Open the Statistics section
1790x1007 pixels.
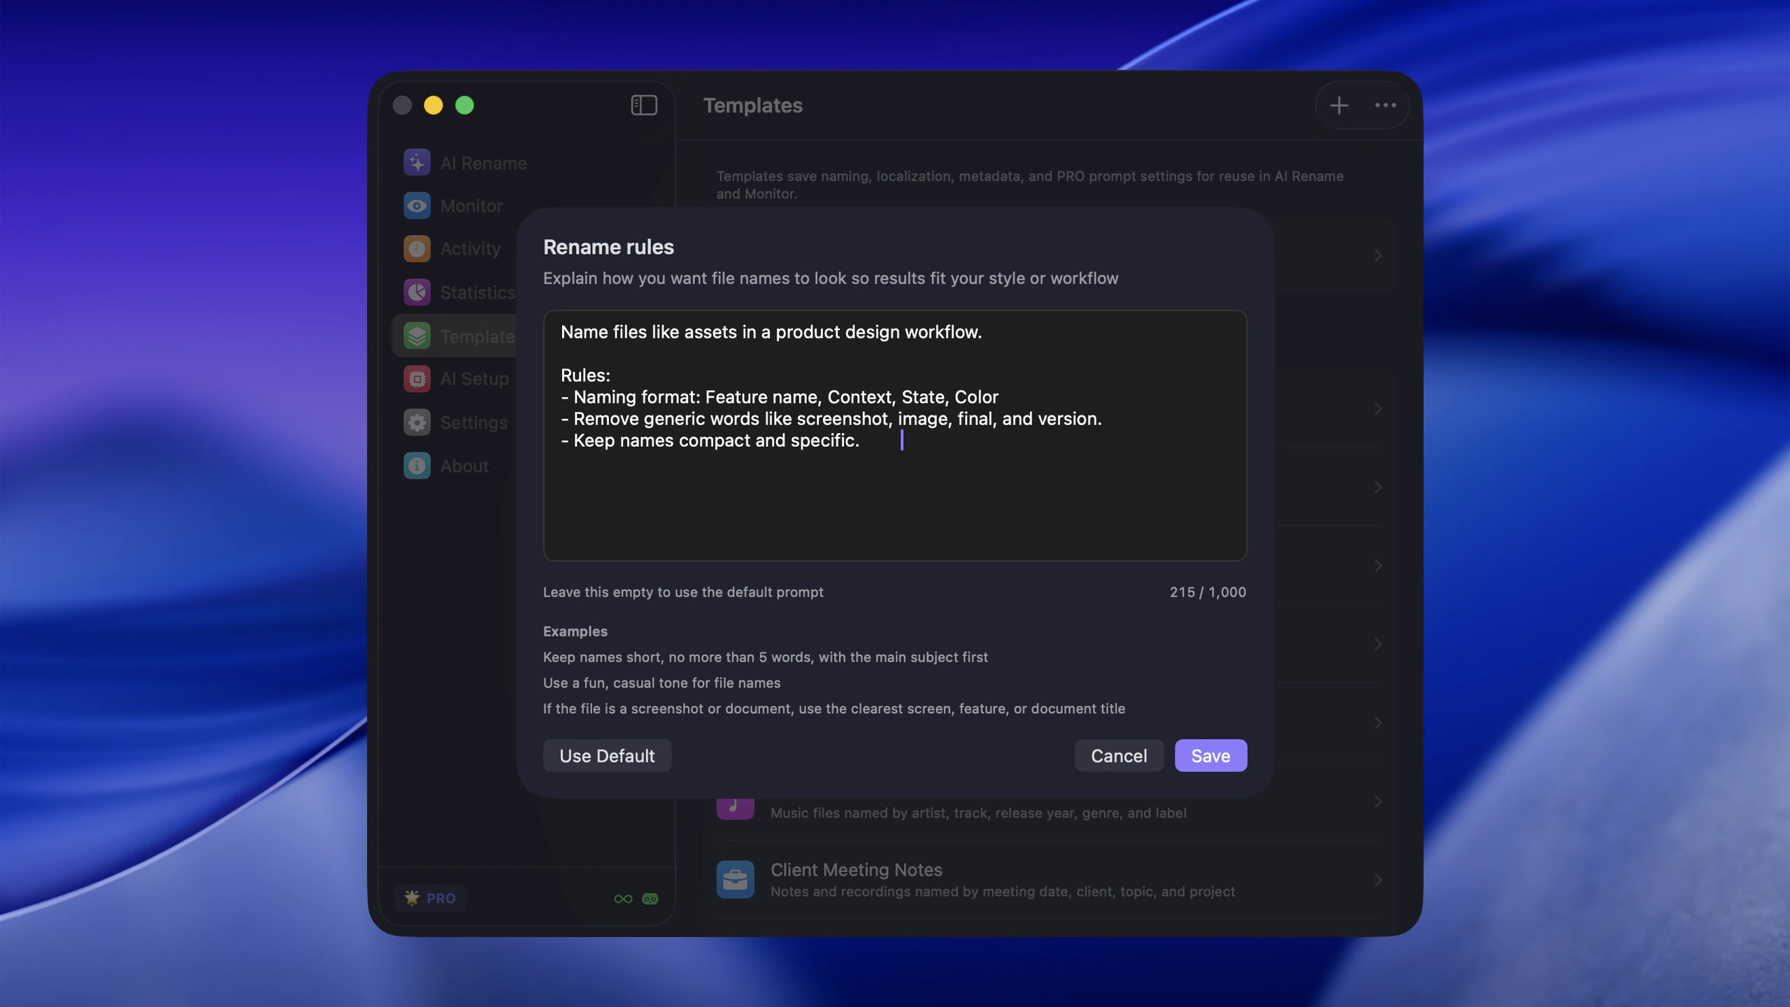point(478,292)
